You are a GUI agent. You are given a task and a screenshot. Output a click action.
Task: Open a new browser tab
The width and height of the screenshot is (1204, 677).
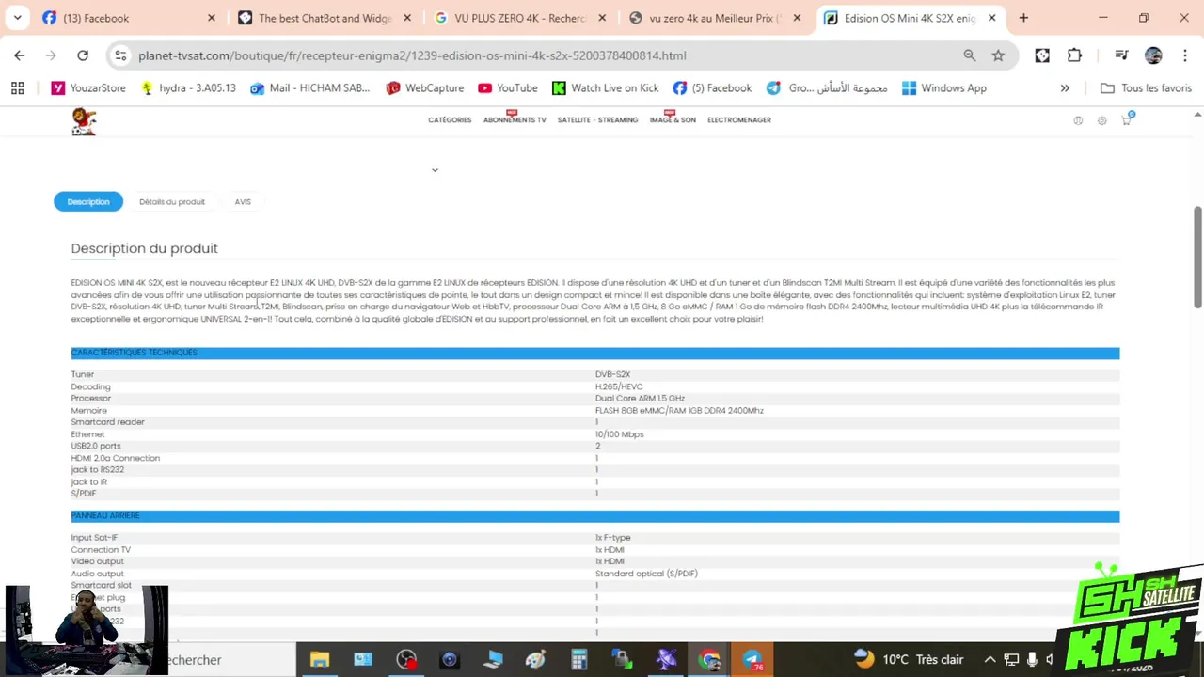tap(1023, 18)
